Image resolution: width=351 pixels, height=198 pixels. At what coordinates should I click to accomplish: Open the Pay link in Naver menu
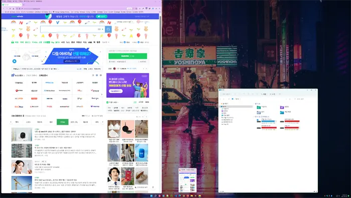[53, 42]
